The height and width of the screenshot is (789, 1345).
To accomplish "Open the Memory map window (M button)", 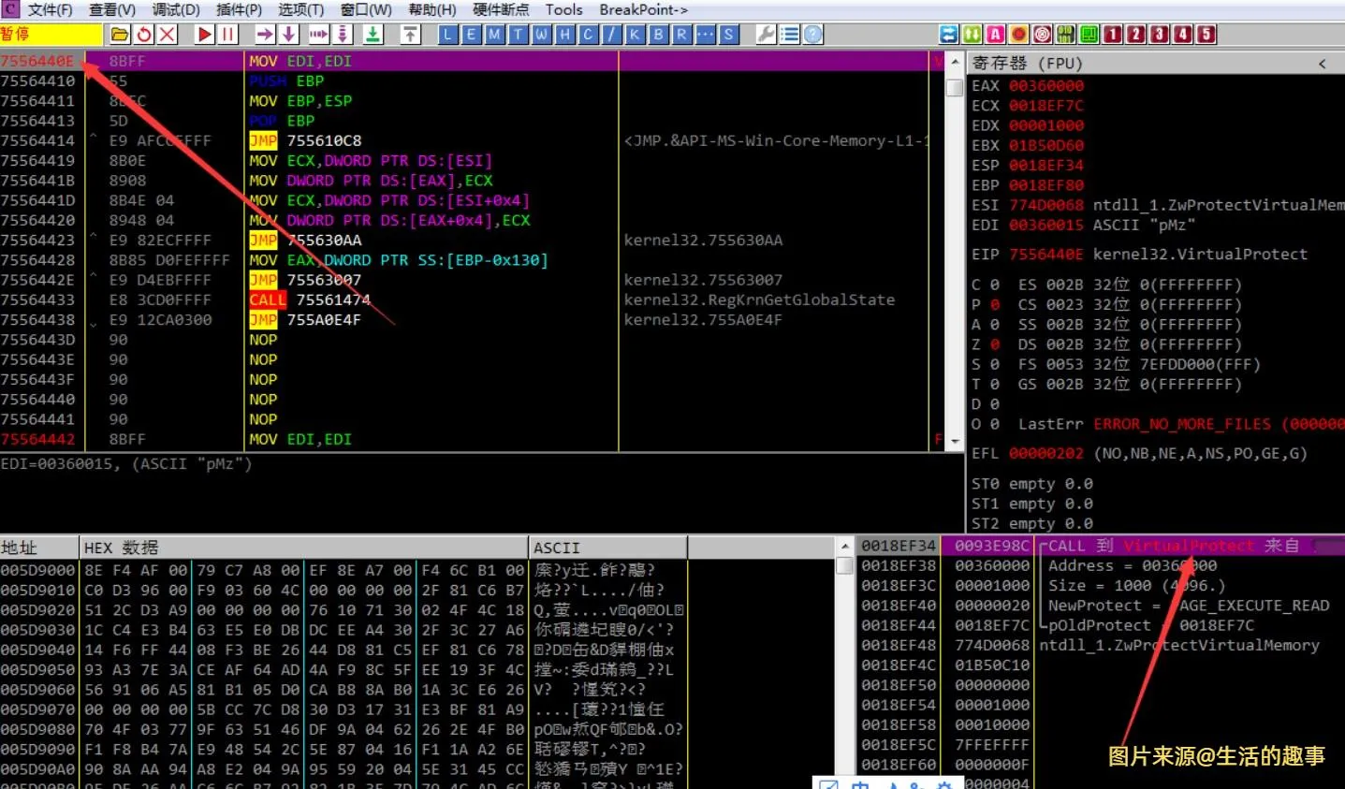I will pos(494,35).
